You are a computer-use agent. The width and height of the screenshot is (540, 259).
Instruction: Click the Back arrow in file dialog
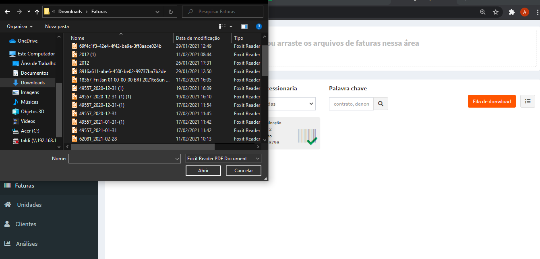pyautogui.click(x=7, y=12)
